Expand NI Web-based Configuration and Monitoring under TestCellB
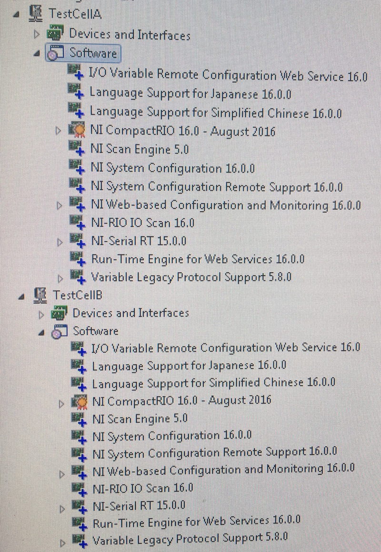 tap(62, 474)
